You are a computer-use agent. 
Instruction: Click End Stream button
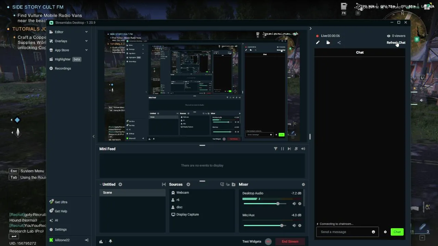coord(290,242)
